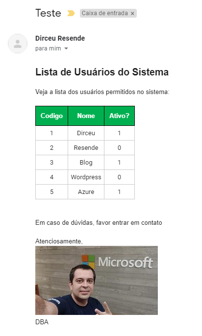Click the Codigo column header
202x336 pixels.
click(51, 116)
